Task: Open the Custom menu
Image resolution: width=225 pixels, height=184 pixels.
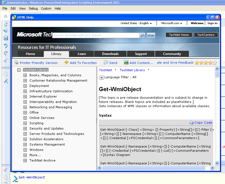Action: coord(46,8)
